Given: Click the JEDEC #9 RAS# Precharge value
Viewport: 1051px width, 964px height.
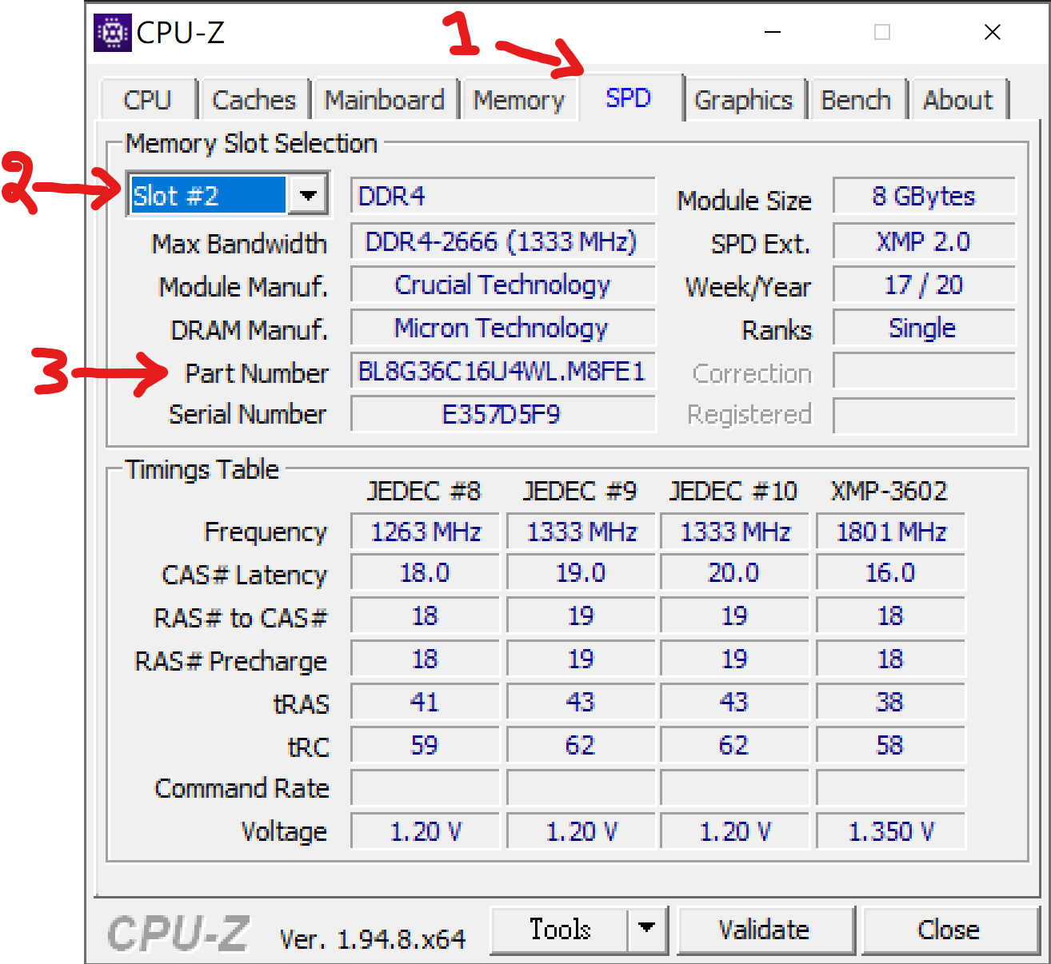Looking at the screenshot, I should 581,659.
